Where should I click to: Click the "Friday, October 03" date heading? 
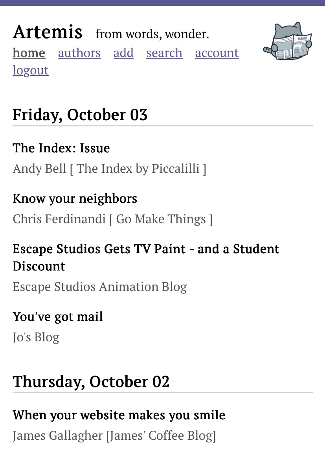[x=80, y=115]
